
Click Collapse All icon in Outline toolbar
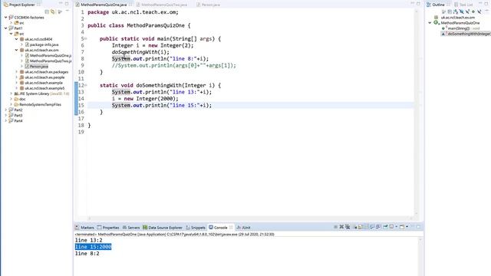coord(450,11)
